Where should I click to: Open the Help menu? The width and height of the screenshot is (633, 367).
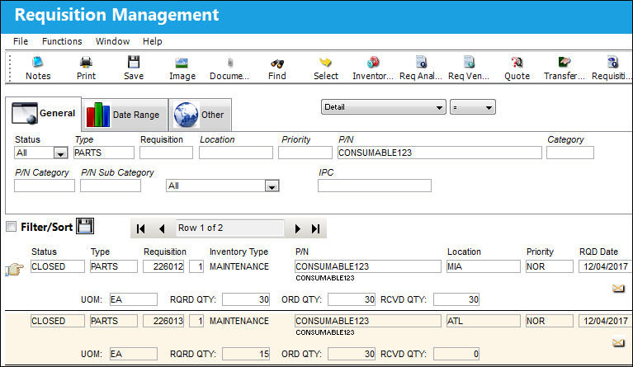pyautogui.click(x=152, y=41)
